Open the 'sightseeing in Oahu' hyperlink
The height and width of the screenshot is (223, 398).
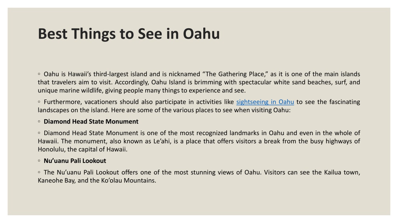[x=265, y=102]
